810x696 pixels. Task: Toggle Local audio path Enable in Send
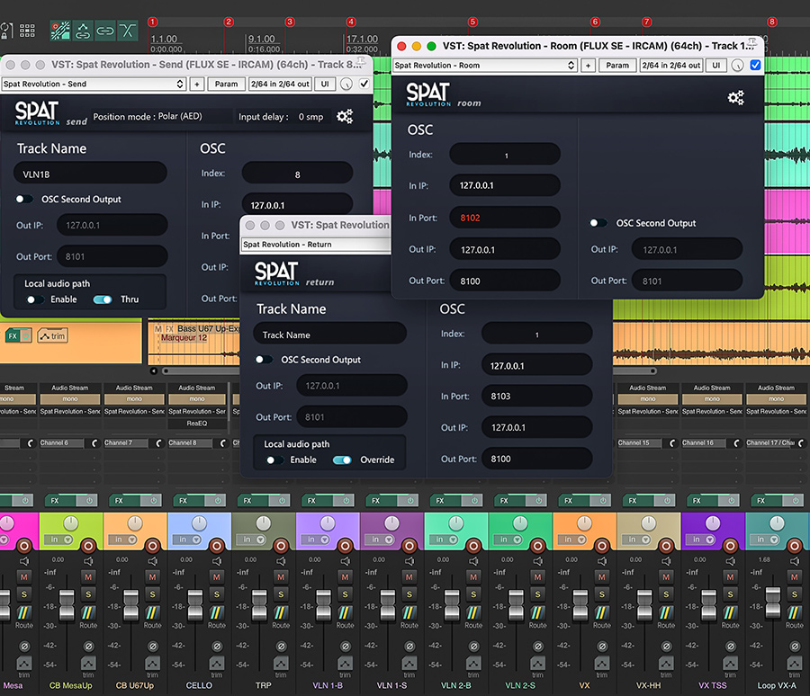(35, 299)
